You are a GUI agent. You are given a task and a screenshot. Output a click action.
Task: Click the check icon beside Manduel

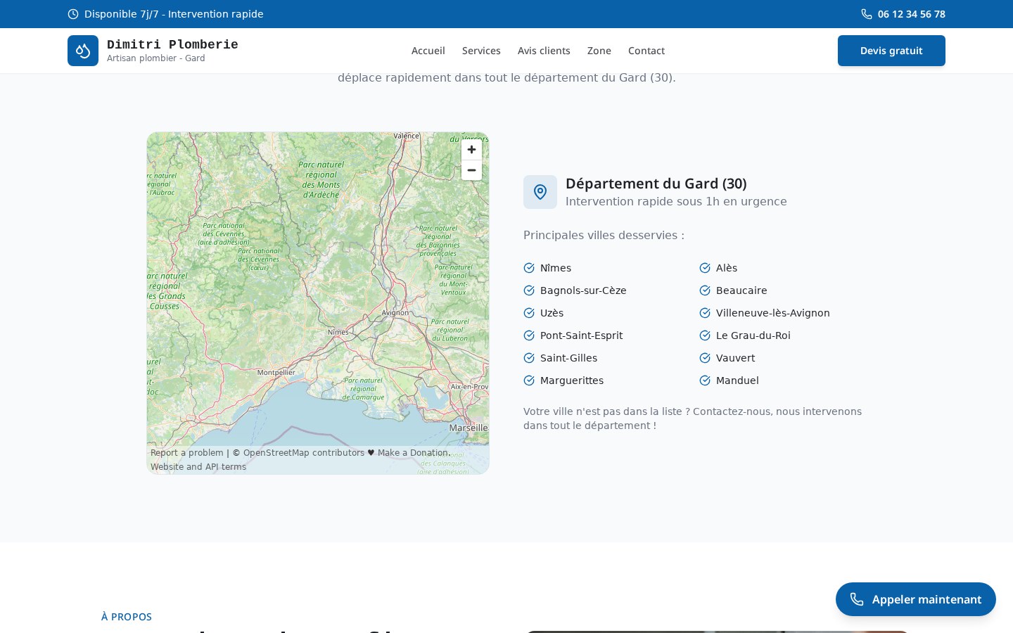tap(705, 381)
